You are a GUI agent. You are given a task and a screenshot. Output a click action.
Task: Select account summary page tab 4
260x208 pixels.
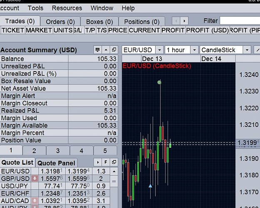(x=82, y=151)
